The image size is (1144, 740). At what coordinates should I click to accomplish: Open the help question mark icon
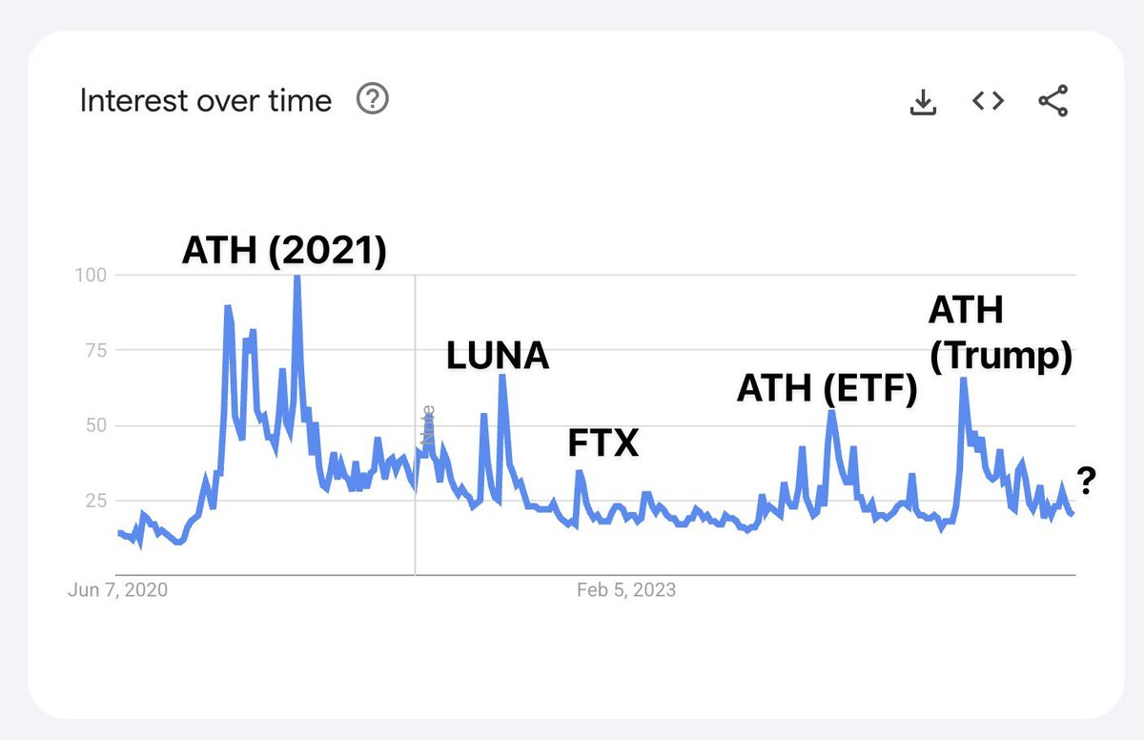point(373,98)
